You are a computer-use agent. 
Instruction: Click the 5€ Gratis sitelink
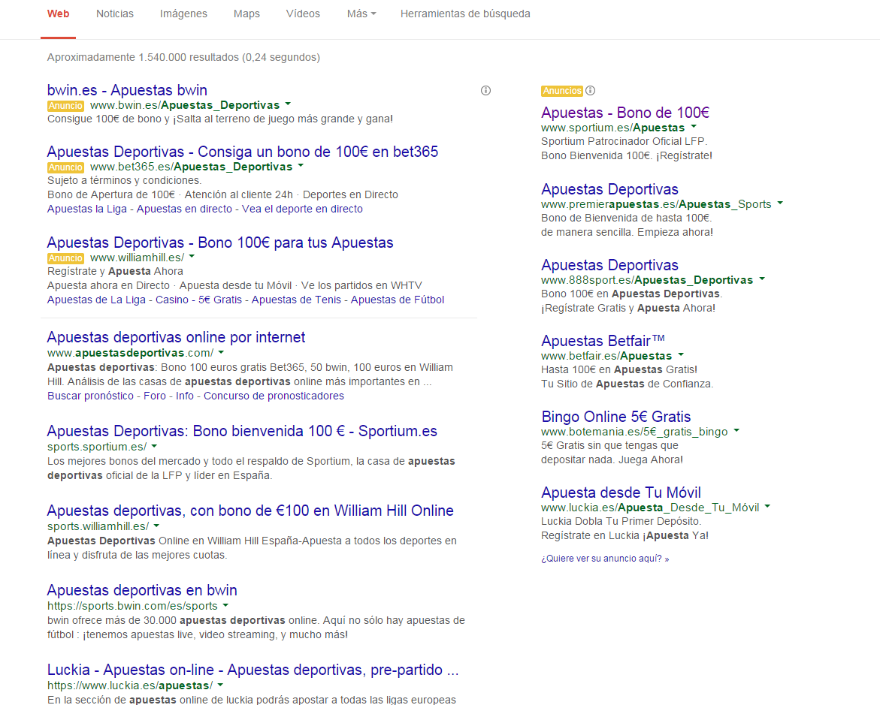click(x=220, y=300)
